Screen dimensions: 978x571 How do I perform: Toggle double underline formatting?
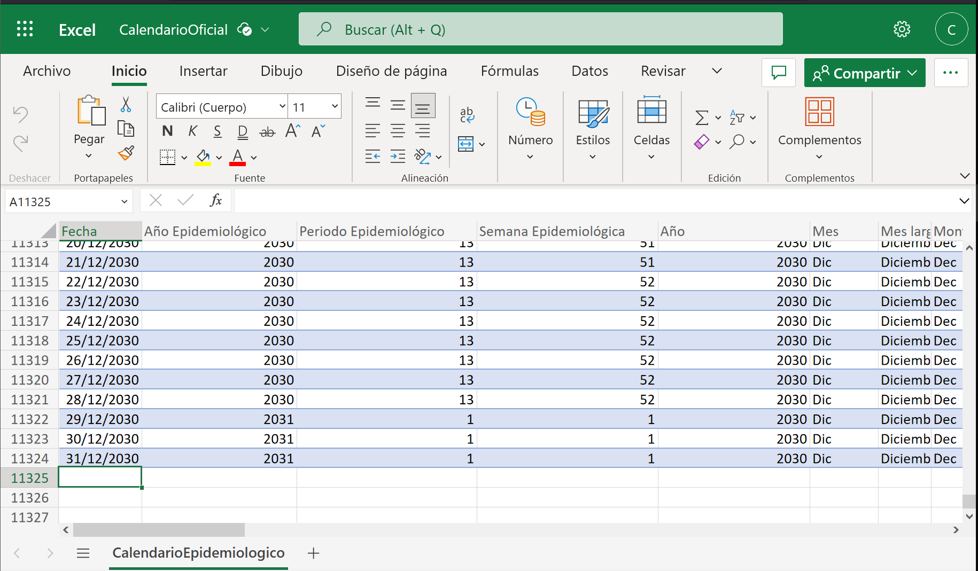click(243, 131)
